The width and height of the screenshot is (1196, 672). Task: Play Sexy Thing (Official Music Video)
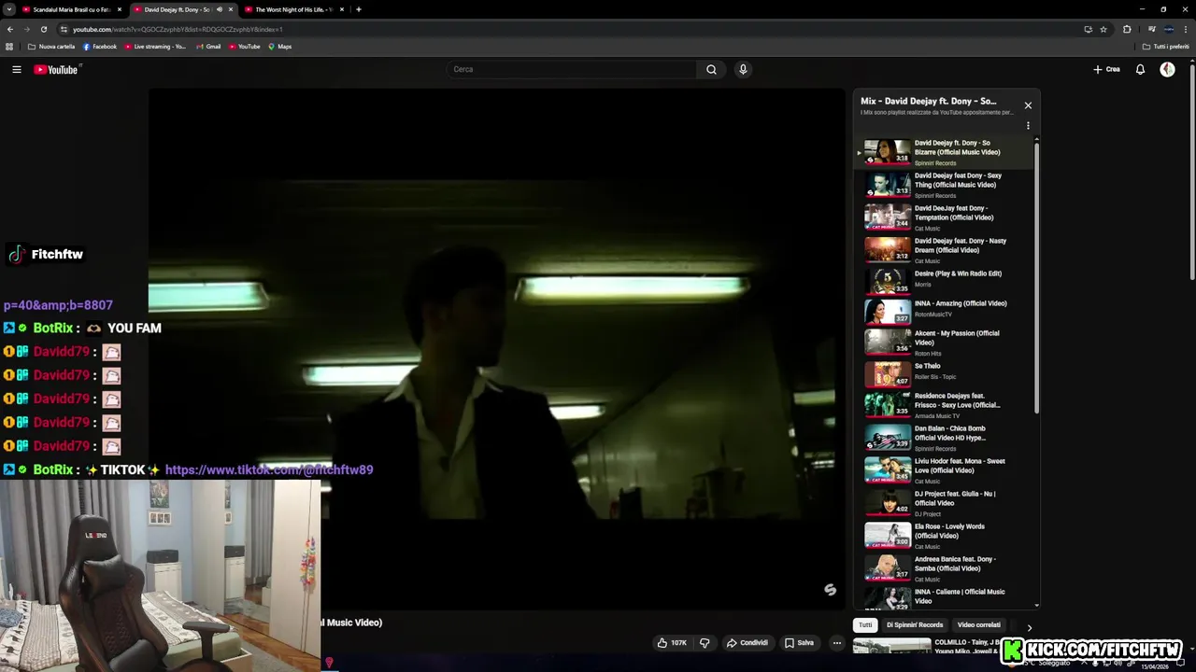pos(944,185)
